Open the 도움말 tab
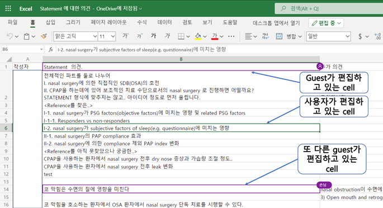The width and height of the screenshot is (383, 208). tap(230, 22)
